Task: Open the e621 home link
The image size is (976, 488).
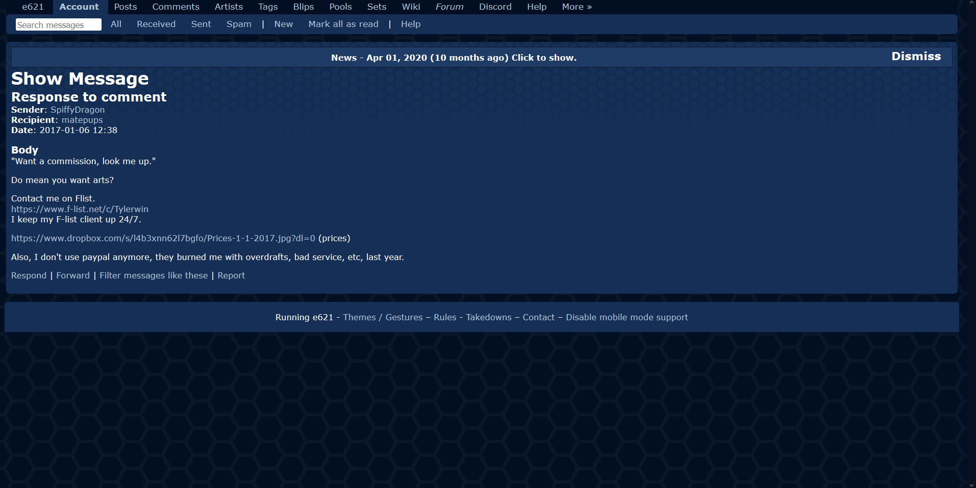Action: point(33,7)
